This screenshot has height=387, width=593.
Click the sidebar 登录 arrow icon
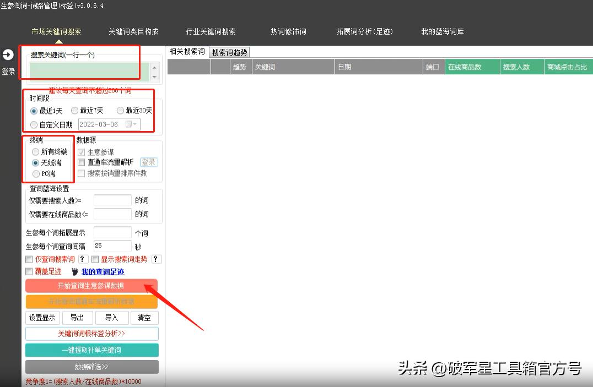point(8,54)
